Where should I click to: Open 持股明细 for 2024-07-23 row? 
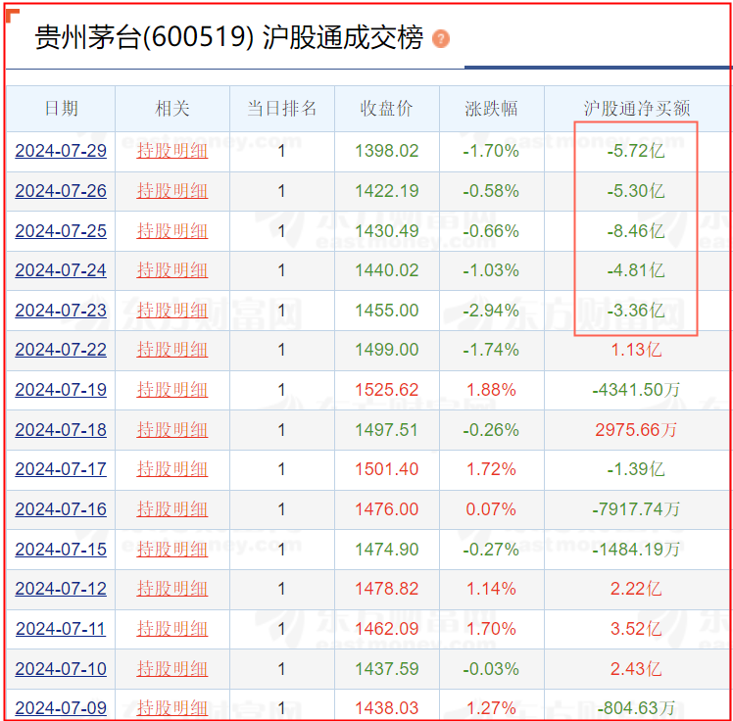(x=172, y=311)
